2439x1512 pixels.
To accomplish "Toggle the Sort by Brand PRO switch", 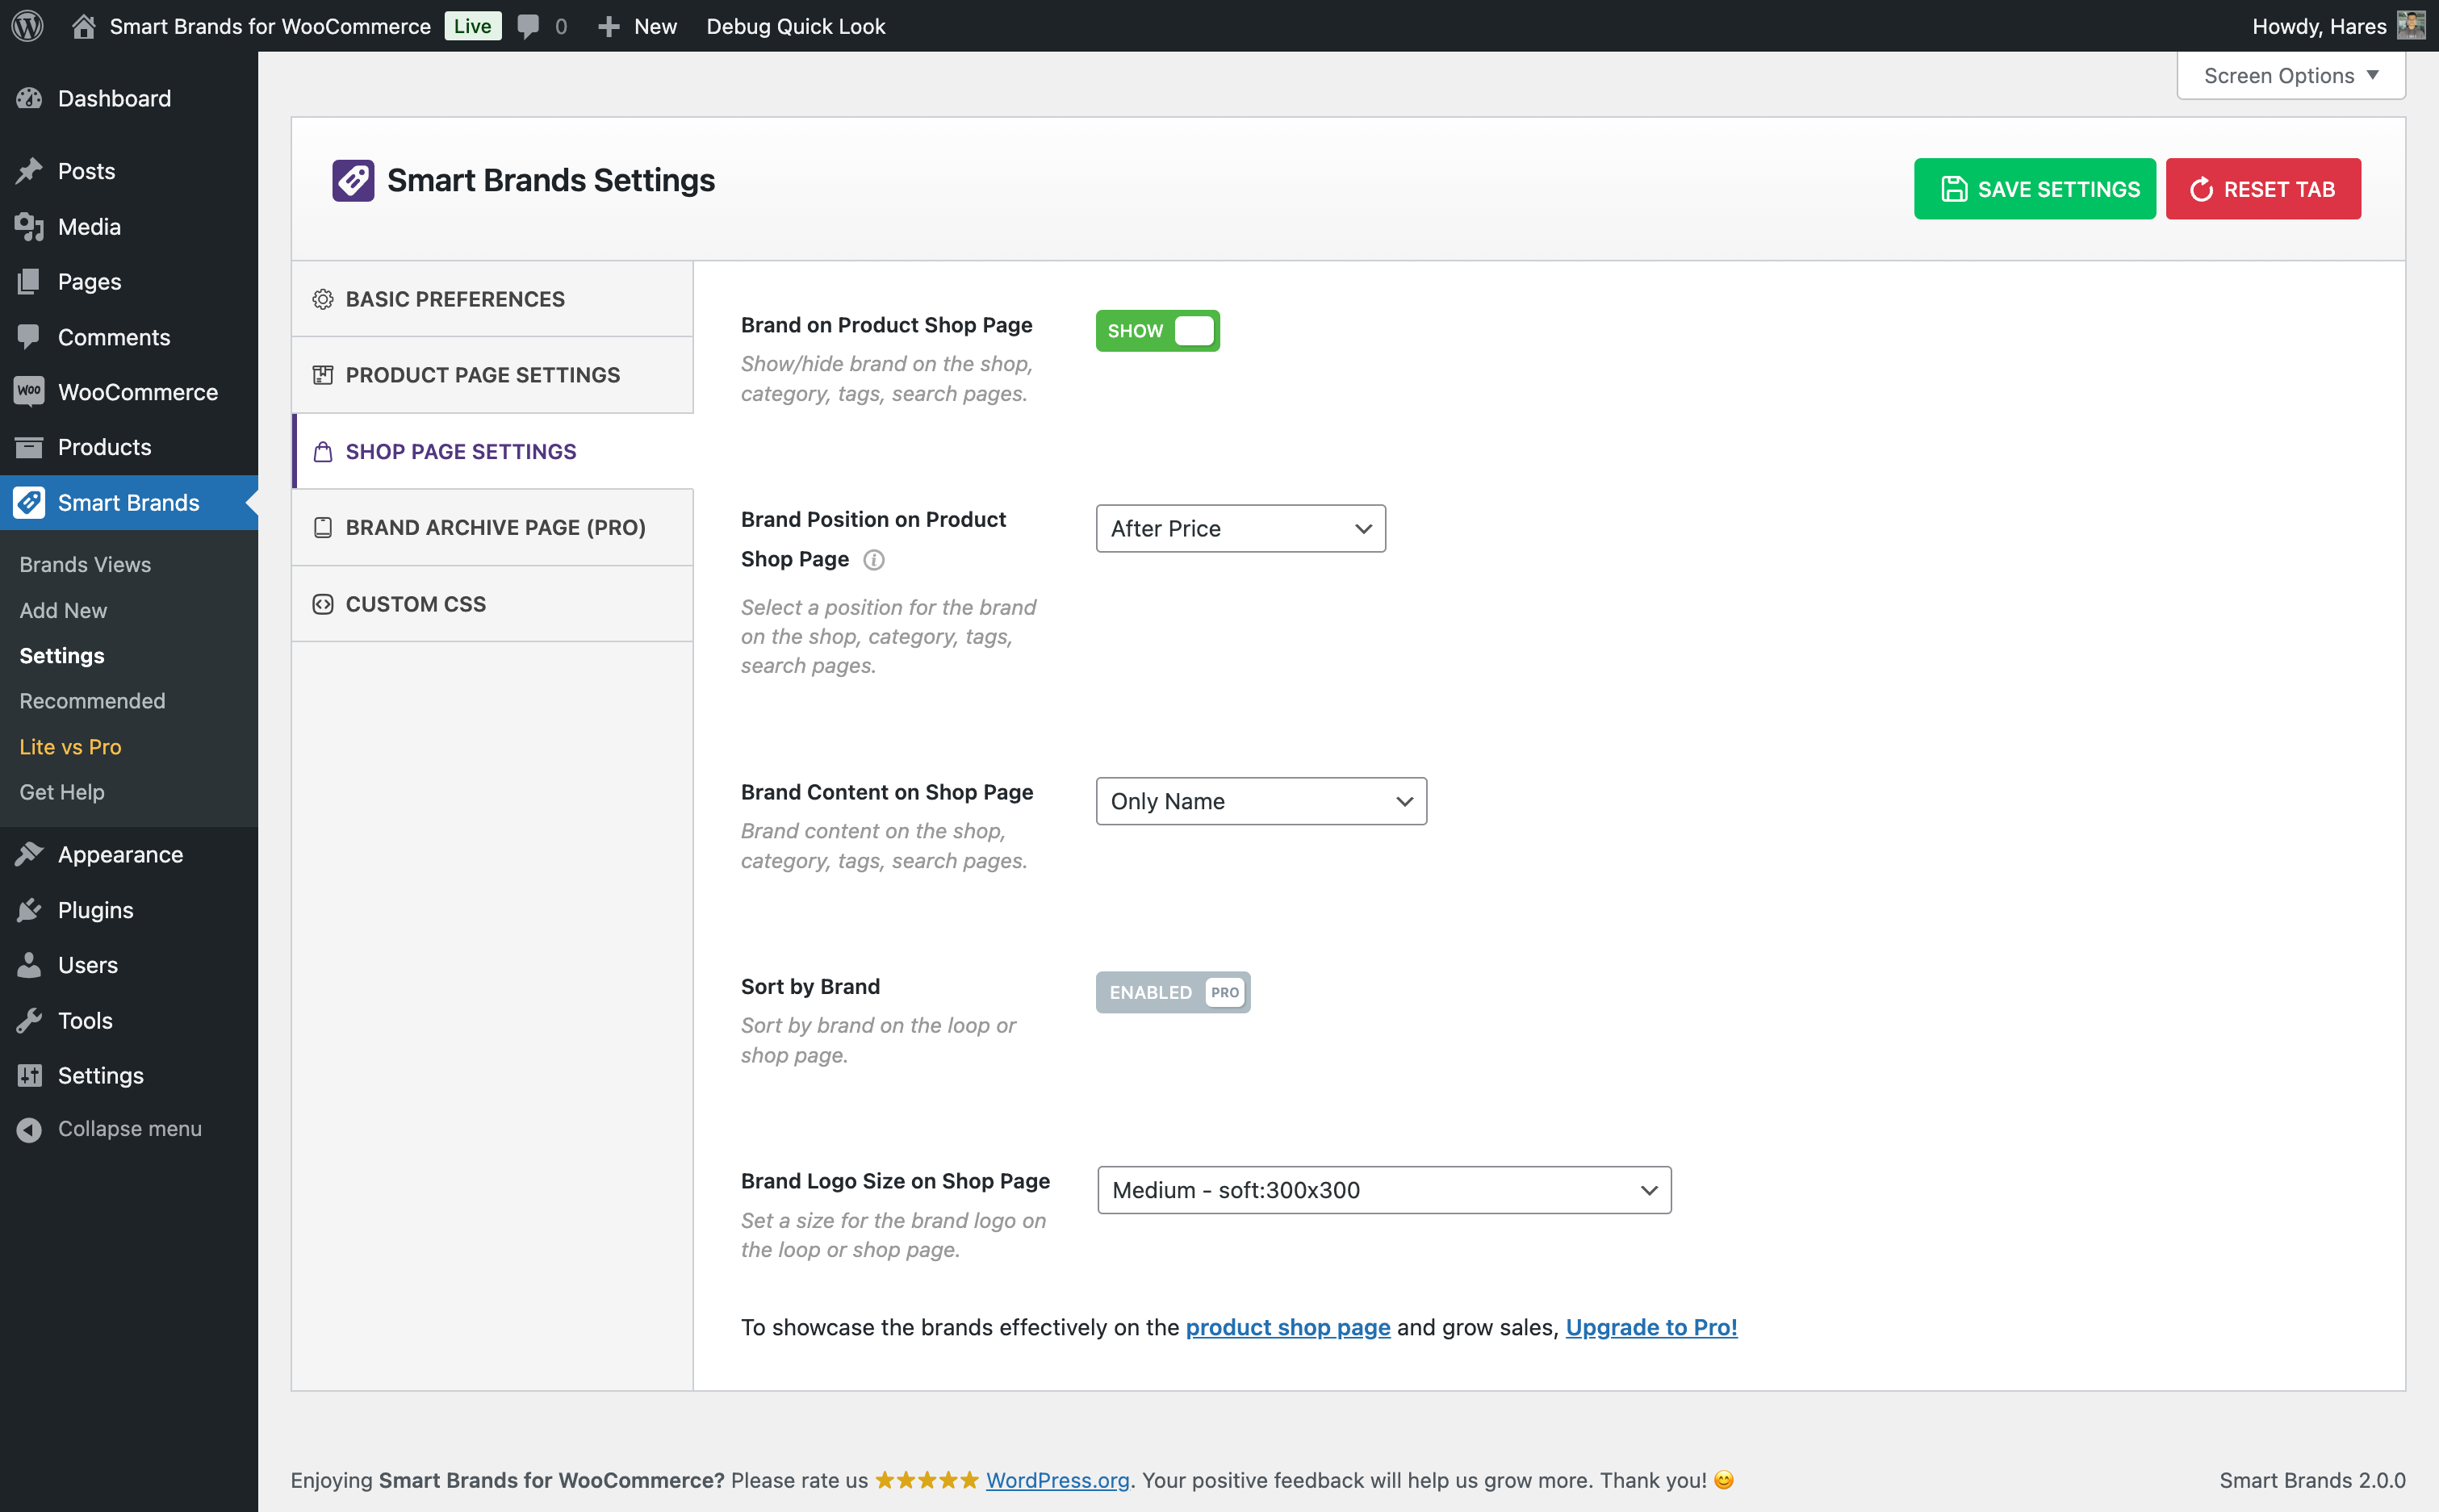I will point(1173,993).
